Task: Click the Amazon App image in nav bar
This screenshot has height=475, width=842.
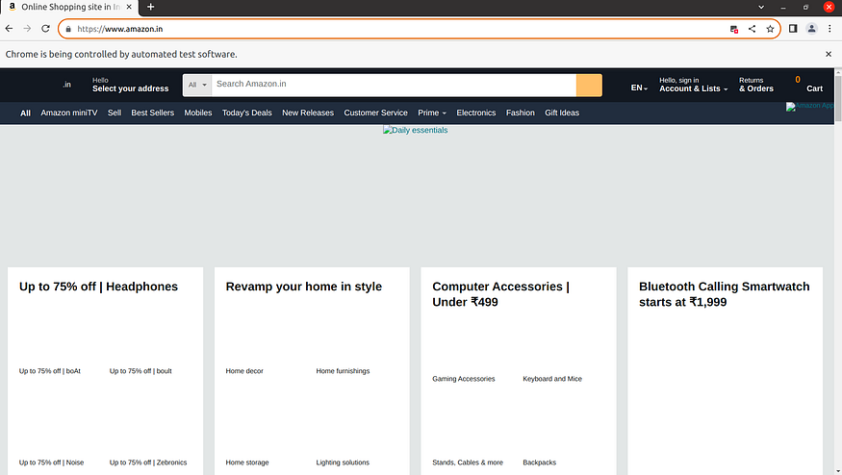Action: click(x=810, y=107)
